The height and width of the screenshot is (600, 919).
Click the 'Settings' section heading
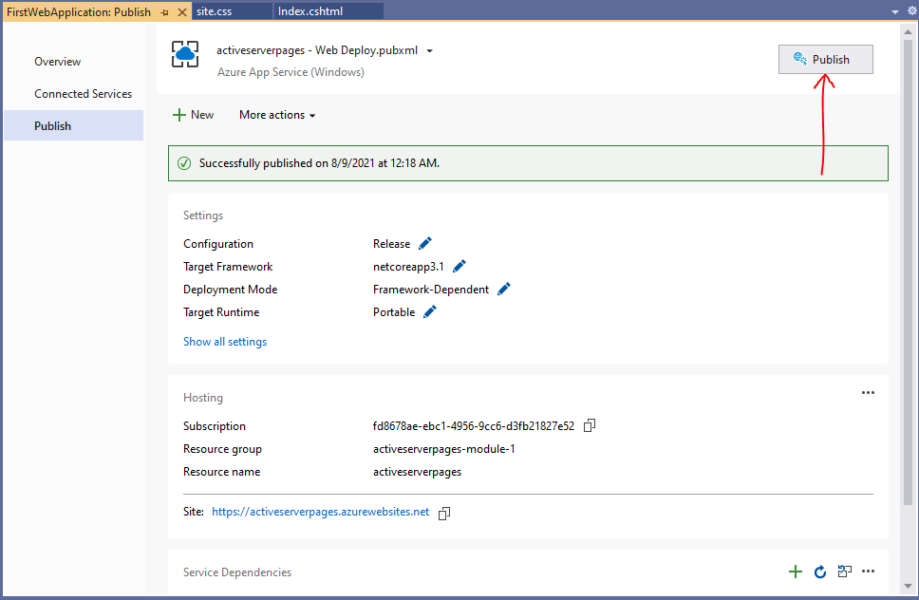[203, 216]
